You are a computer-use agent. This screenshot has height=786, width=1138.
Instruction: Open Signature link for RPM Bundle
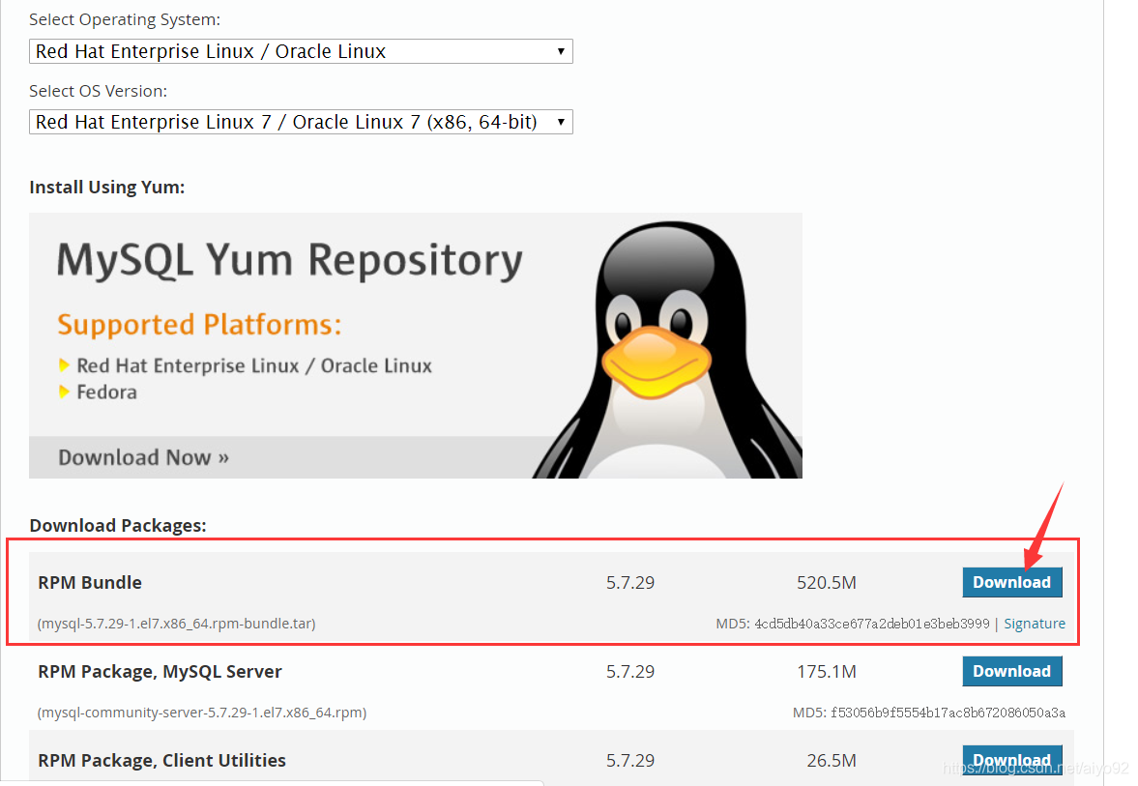tap(1035, 624)
